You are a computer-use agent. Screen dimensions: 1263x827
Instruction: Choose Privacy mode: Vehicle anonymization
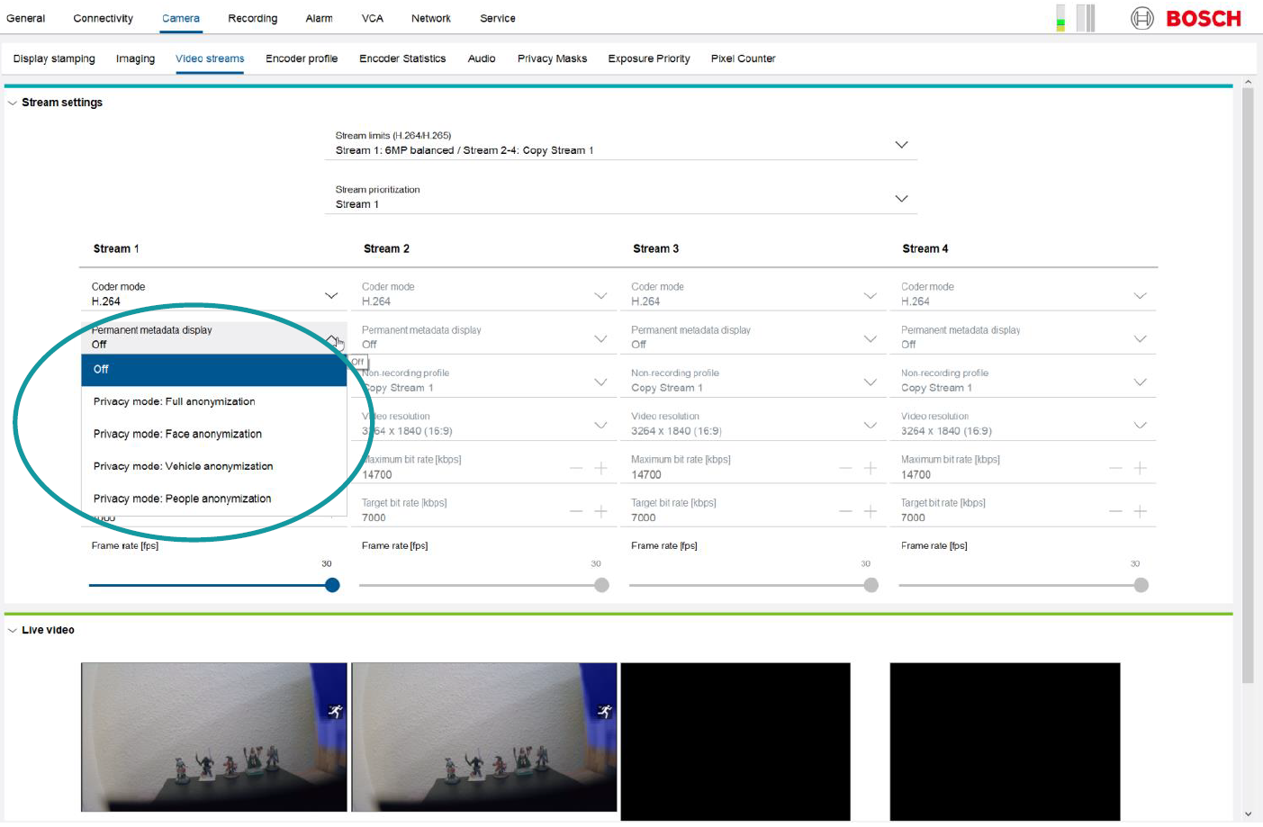(183, 466)
